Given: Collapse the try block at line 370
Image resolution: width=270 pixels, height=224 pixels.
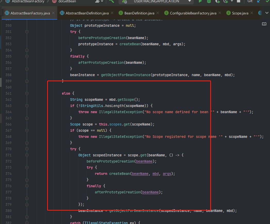Looking at the screenshot, I should [x=27, y=149].
